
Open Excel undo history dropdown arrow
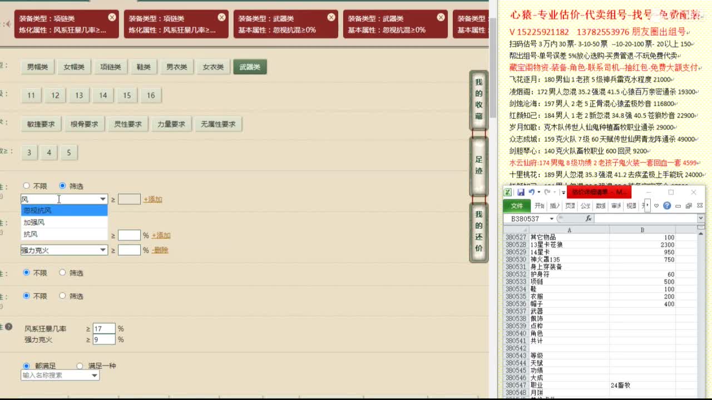tap(539, 192)
